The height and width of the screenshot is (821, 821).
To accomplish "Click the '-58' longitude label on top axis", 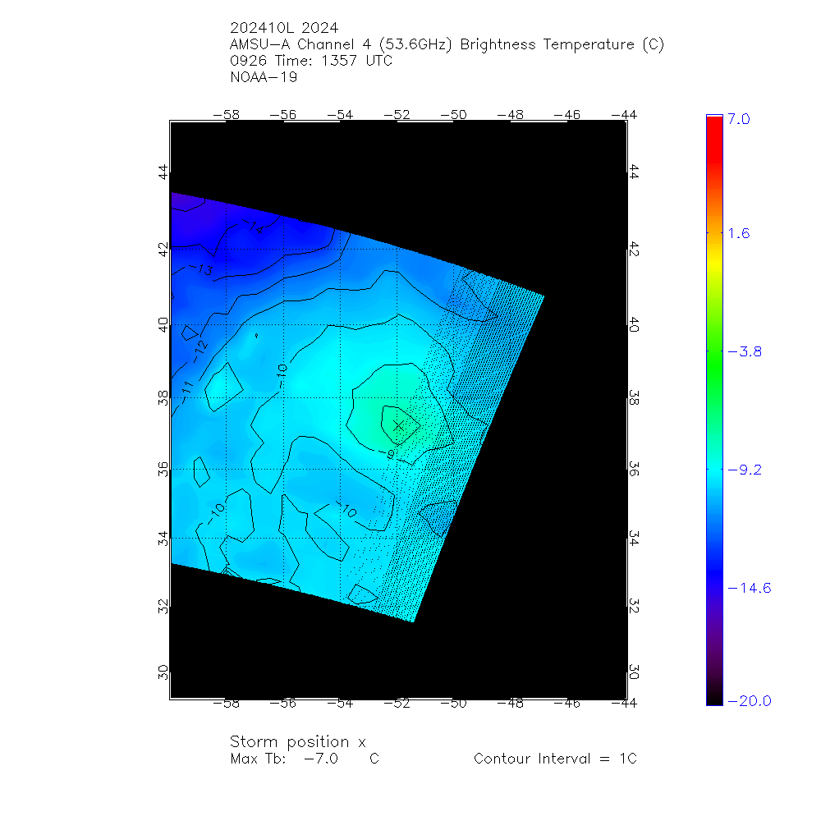I will tap(227, 115).
